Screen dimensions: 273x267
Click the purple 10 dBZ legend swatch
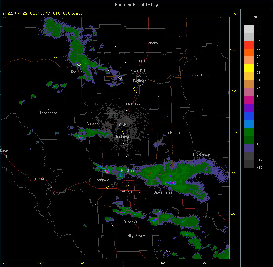coord(249,148)
